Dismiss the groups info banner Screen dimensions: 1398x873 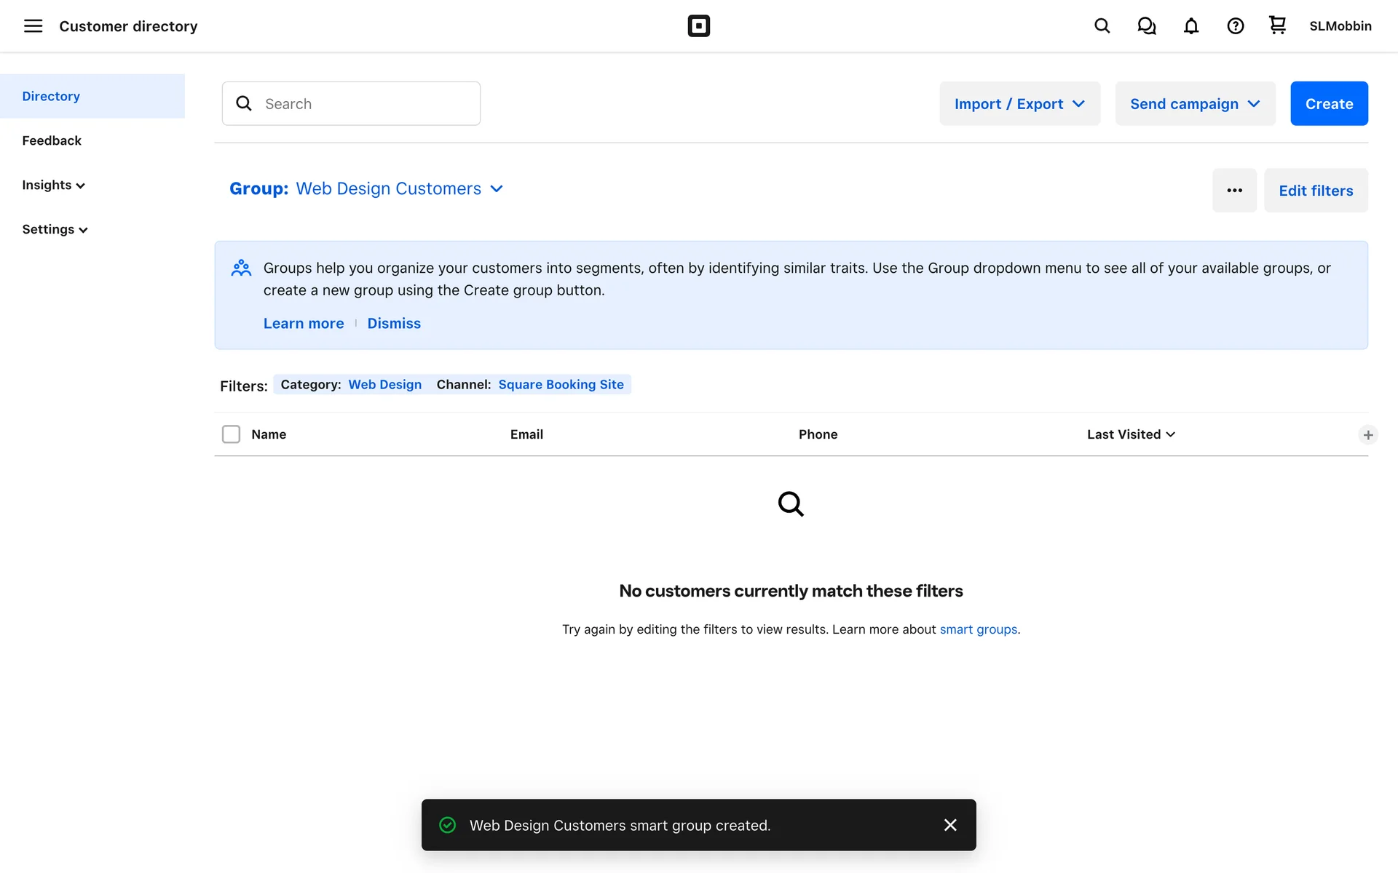[x=393, y=324]
